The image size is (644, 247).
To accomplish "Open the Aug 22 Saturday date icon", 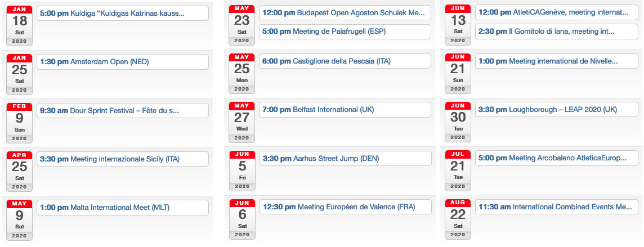I will pos(458,219).
